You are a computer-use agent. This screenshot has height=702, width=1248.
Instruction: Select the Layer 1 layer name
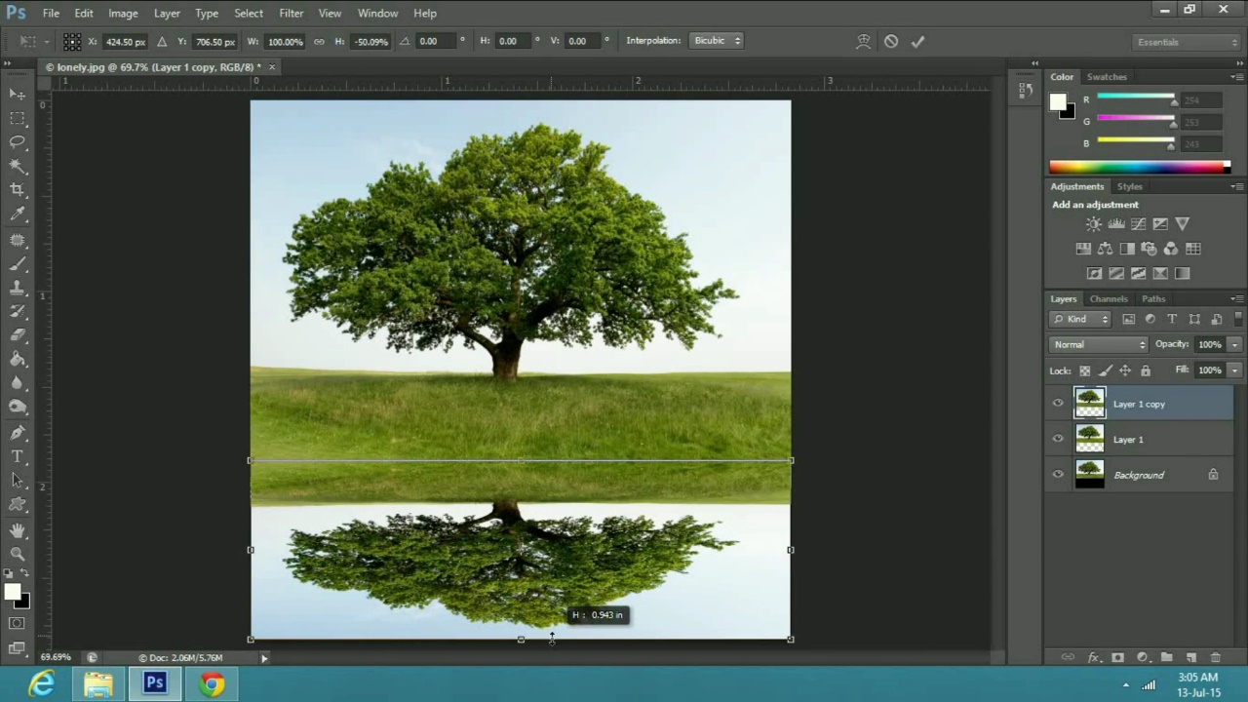(x=1128, y=440)
